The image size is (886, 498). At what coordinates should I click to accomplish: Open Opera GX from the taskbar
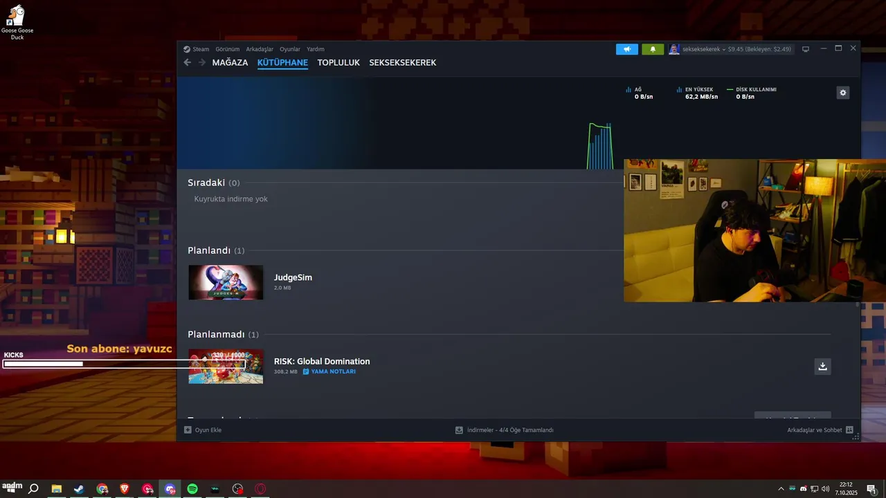(x=261, y=489)
